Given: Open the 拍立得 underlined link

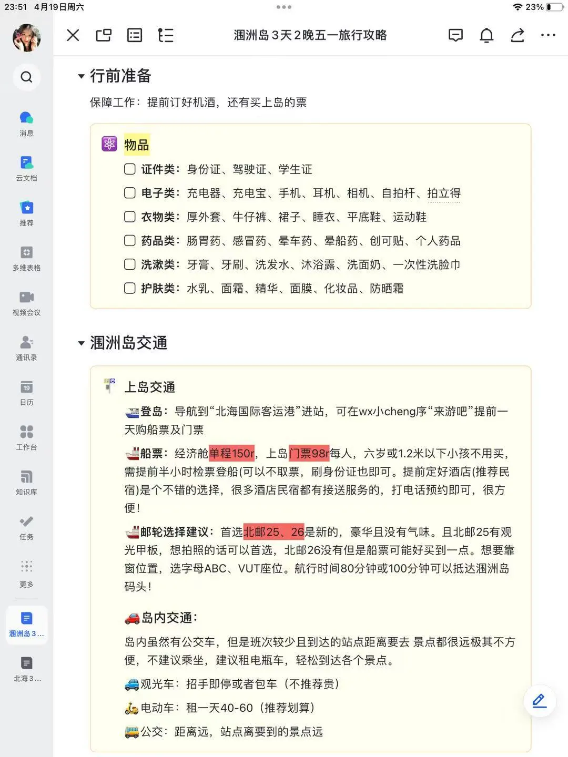Looking at the screenshot, I should 444,193.
